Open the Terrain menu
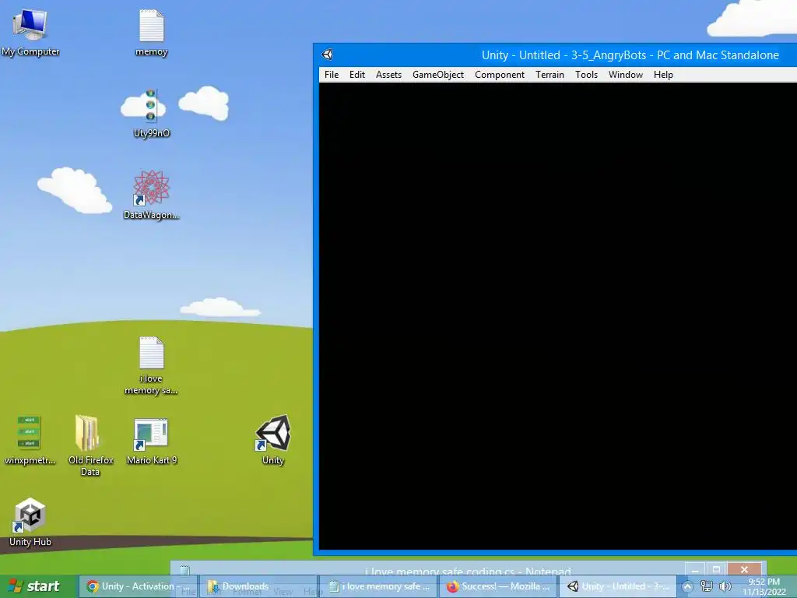The image size is (797, 598). pos(550,75)
